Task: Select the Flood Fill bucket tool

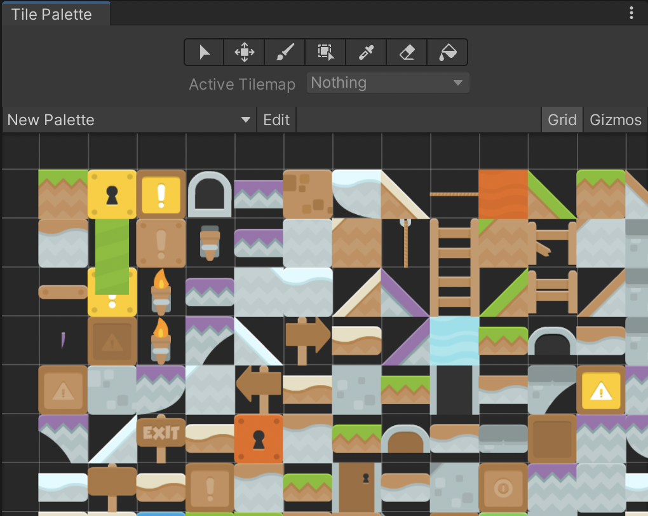Action: pyautogui.click(x=447, y=52)
